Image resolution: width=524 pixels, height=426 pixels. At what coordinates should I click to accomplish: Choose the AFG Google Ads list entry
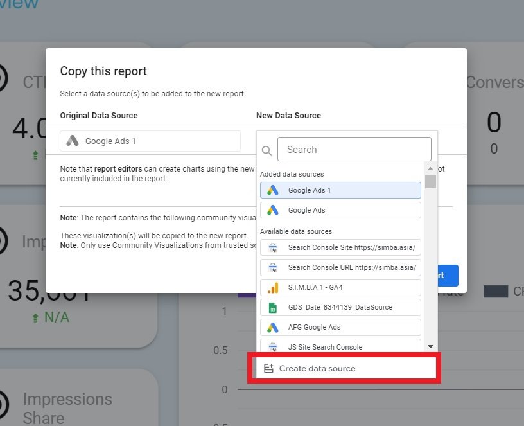[x=340, y=327]
